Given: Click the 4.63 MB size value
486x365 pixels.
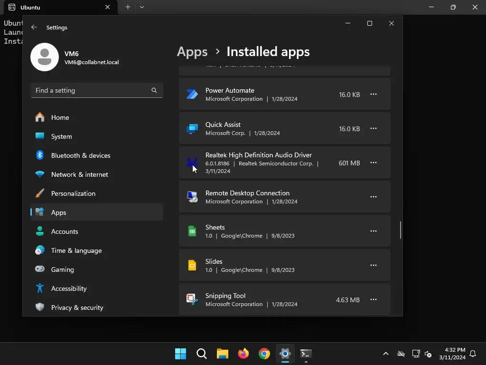Looking at the screenshot, I should click(348, 300).
